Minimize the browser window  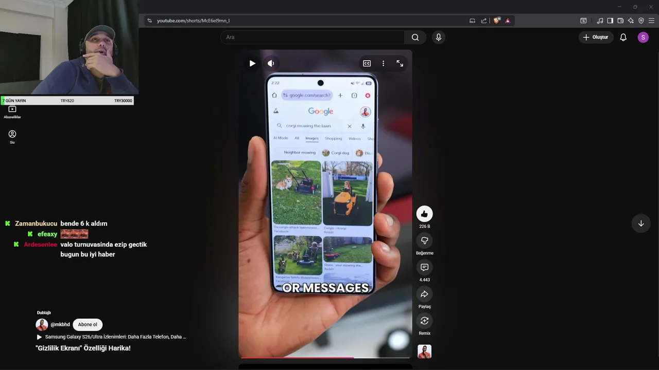(619, 7)
